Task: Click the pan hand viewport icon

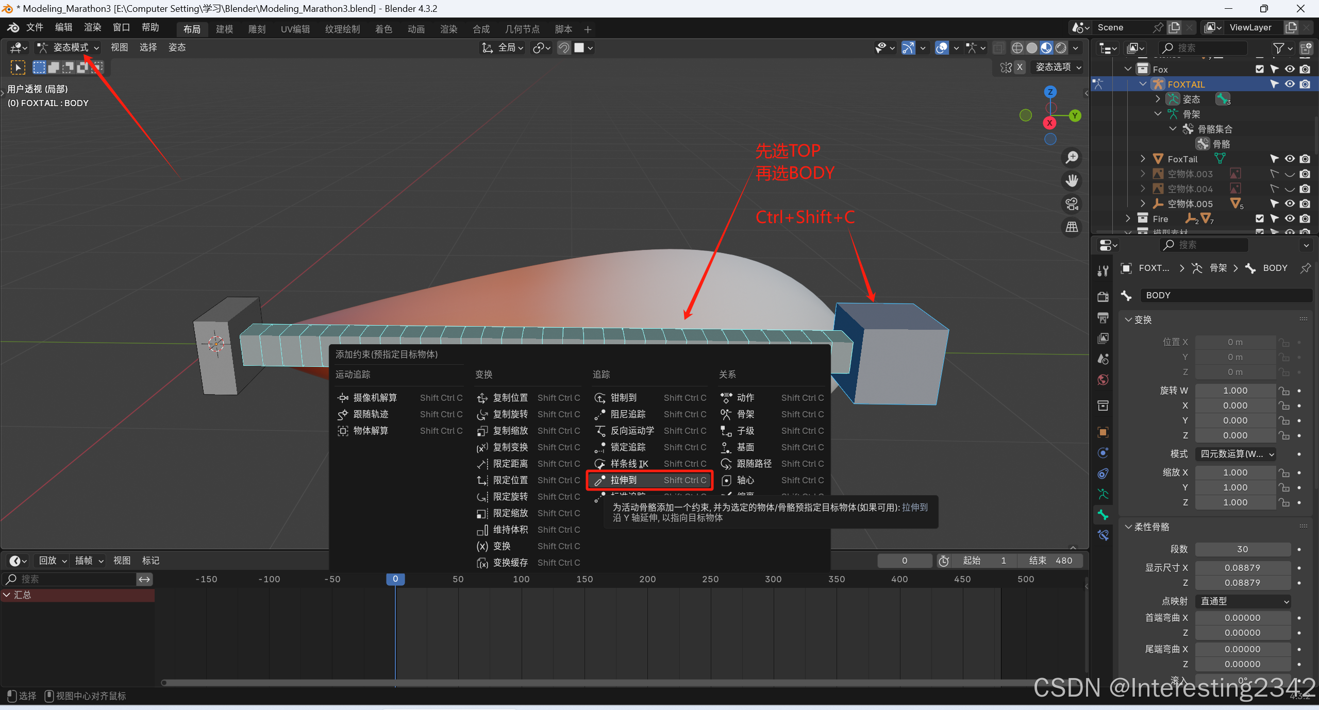Action: pyautogui.click(x=1072, y=180)
